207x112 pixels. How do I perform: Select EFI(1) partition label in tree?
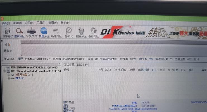pos(20,78)
